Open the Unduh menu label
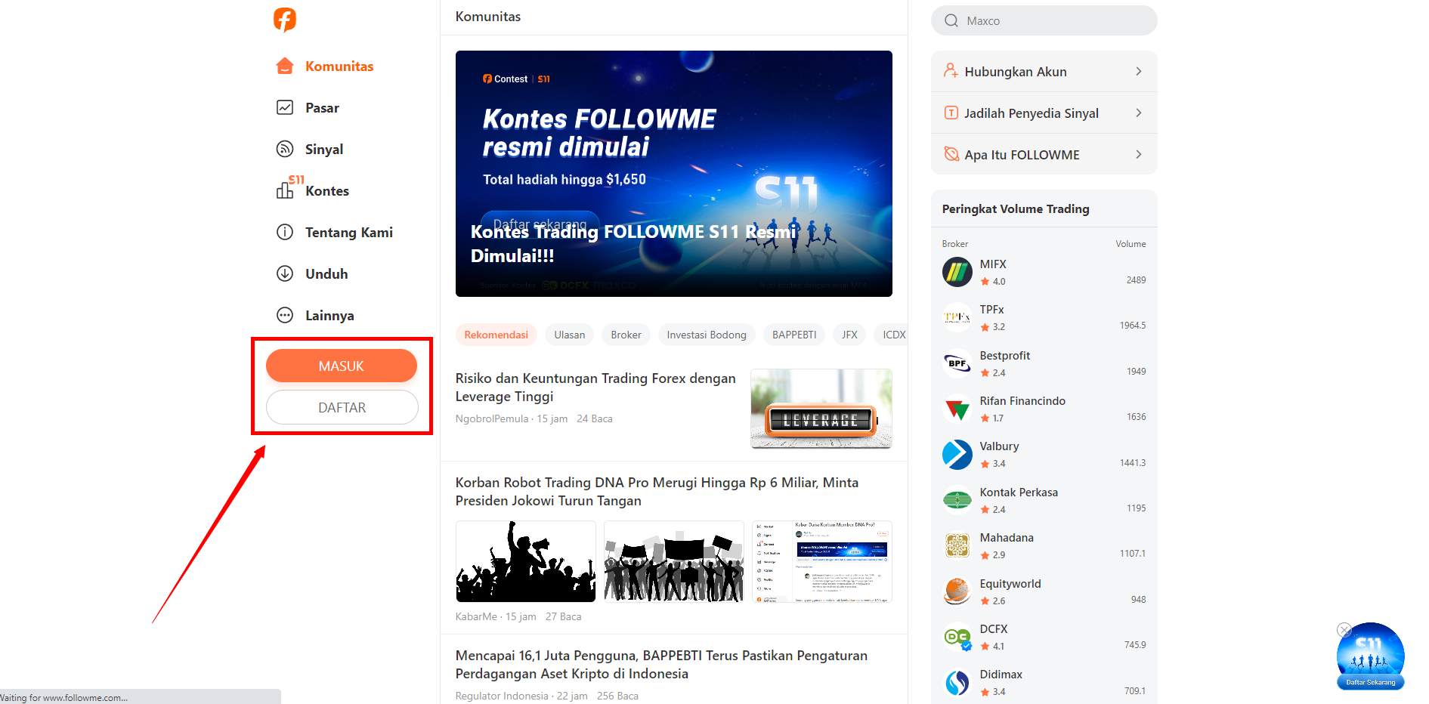The width and height of the screenshot is (1429, 704). pos(326,273)
